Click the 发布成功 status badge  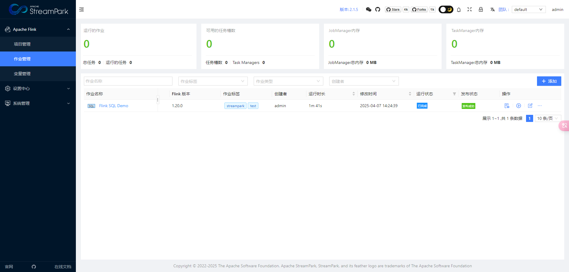[x=468, y=106]
